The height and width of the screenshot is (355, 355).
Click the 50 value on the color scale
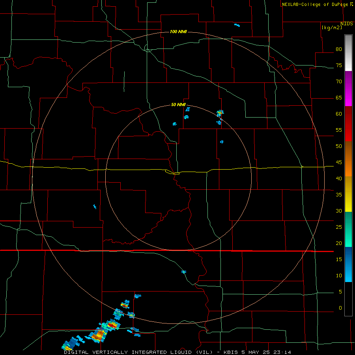339,146
